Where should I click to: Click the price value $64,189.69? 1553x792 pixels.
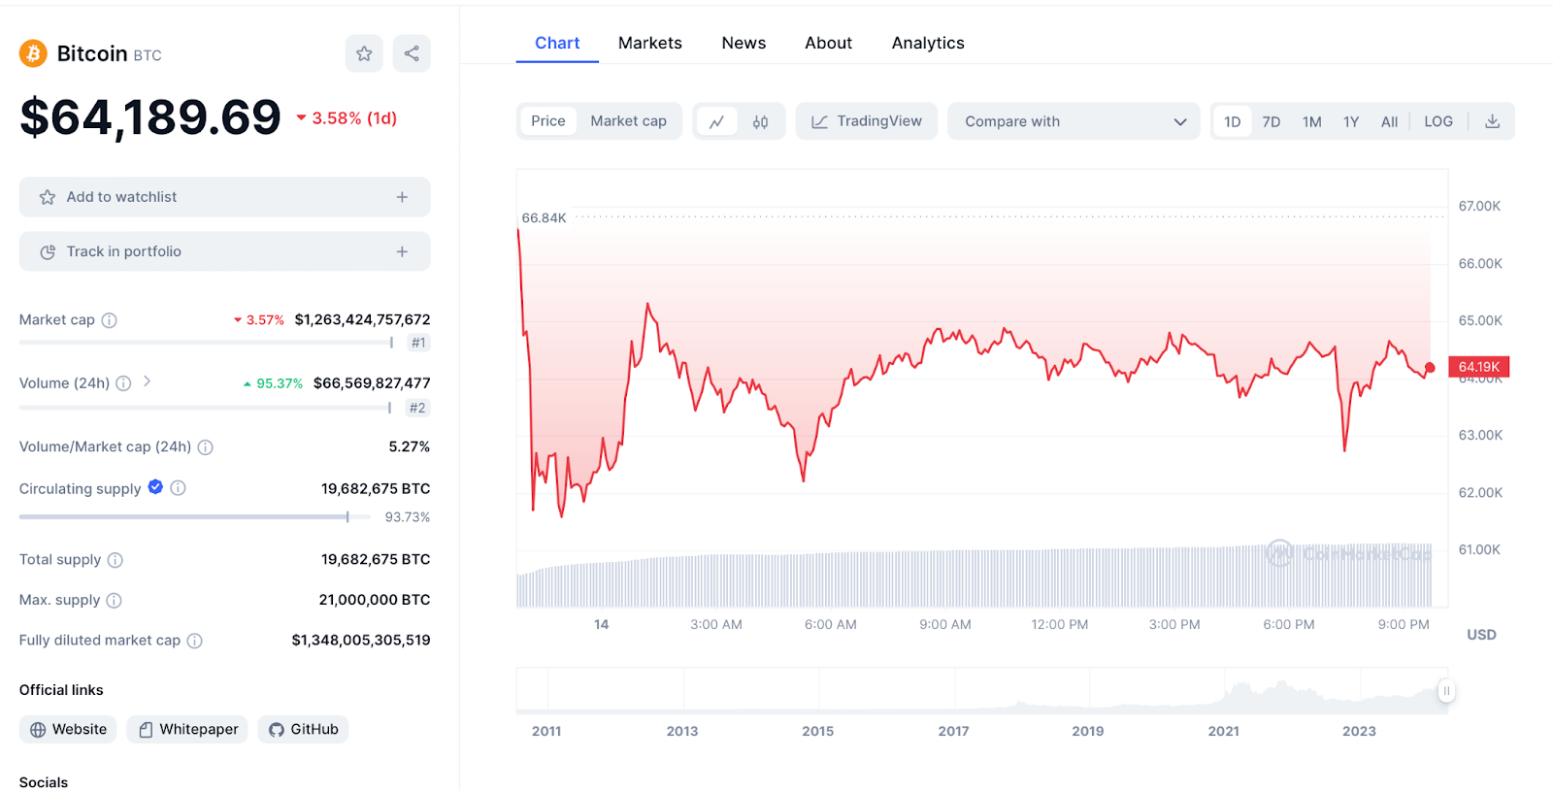(x=150, y=117)
